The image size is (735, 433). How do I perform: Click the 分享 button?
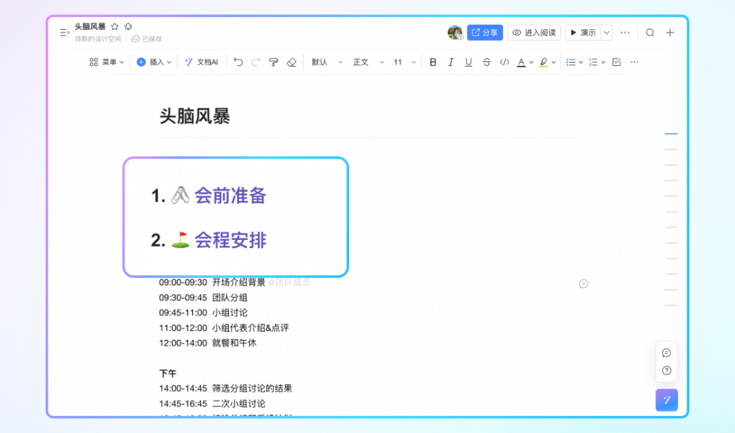coord(485,33)
